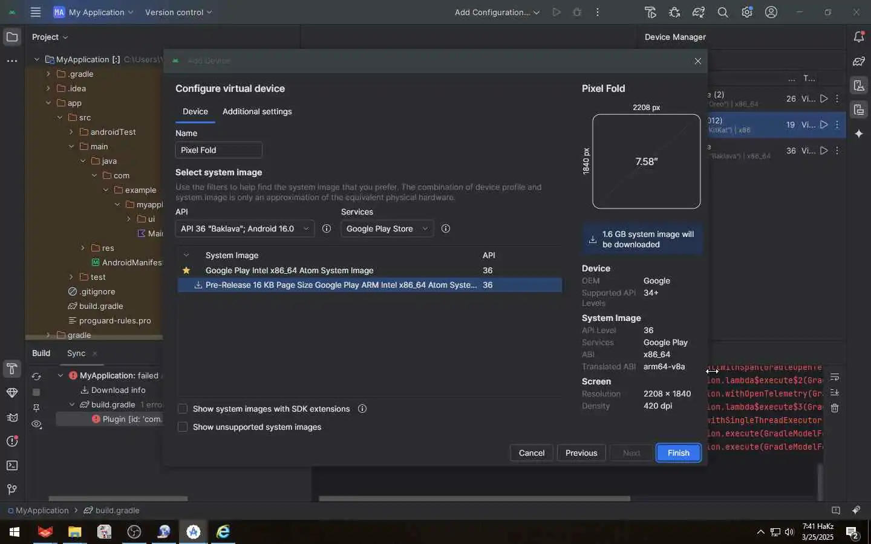Open the Project view selector dropdown
The width and height of the screenshot is (871, 544).
tap(50, 37)
